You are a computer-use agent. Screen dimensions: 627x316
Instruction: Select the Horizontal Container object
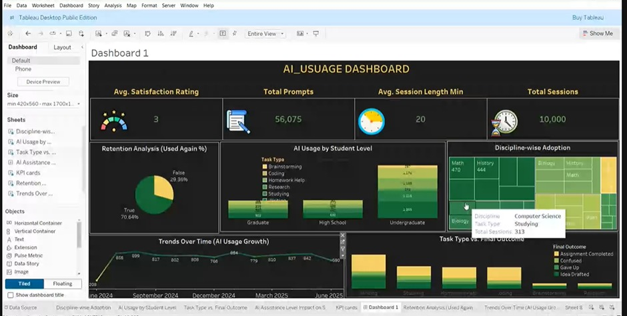pos(37,223)
